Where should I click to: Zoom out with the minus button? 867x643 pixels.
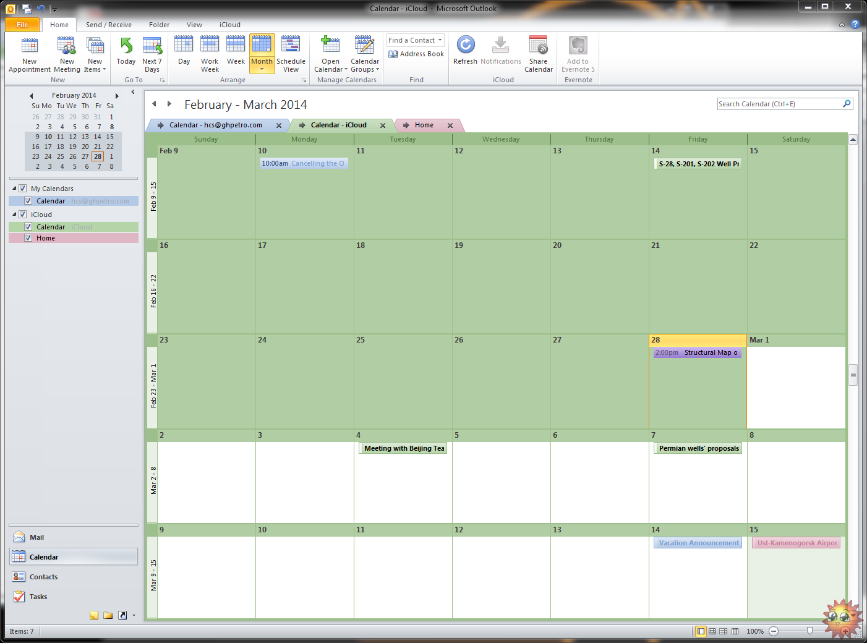(x=774, y=631)
